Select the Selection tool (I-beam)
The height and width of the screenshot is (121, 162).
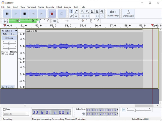click(71, 11)
